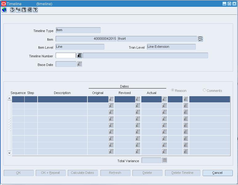Screen dimensions: 238x185
Task: Open Actual date calendar in last table row
Action: tap(164, 152)
